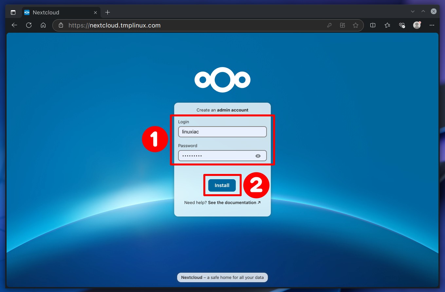Click the 'Nextcloud – a safe home' footer text
Viewport: 445px width, 292px height.
pos(222,277)
